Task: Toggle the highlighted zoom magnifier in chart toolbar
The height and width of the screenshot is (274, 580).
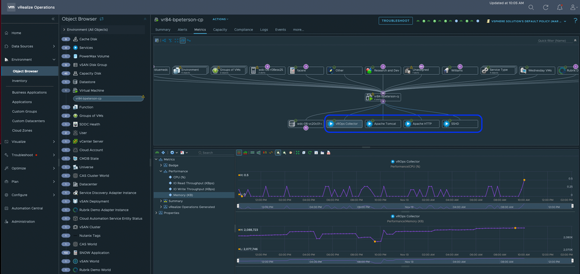Action: [278, 152]
